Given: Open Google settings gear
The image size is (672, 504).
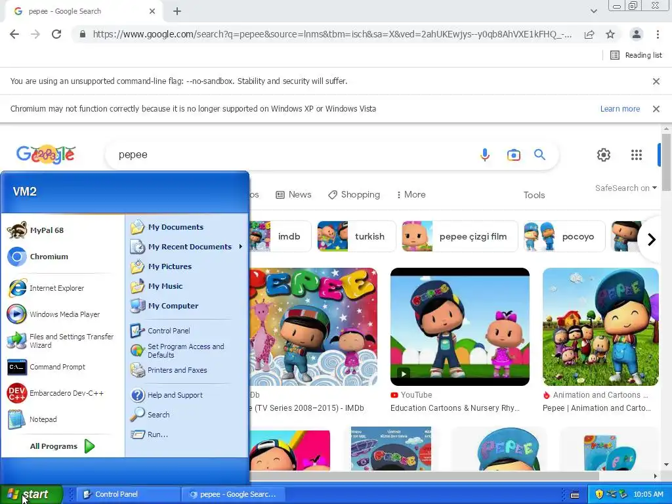Looking at the screenshot, I should pyautogui.click(x=604, y=155).
